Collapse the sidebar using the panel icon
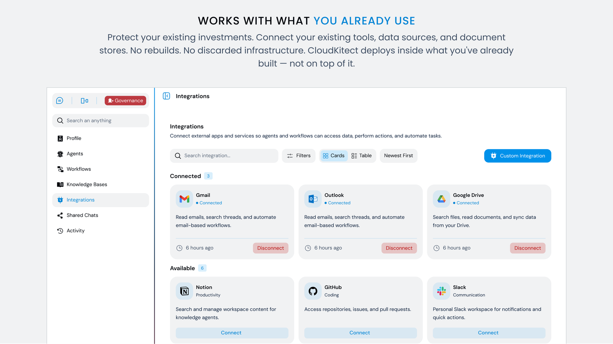The image size is (613, 344). pyautogui.click(x=166, y=96)
